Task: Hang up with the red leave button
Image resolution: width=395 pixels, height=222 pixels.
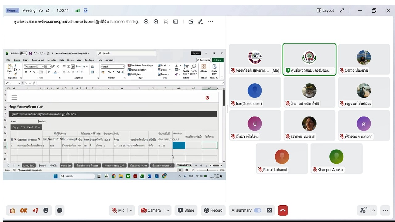Action: coord(283,210)
